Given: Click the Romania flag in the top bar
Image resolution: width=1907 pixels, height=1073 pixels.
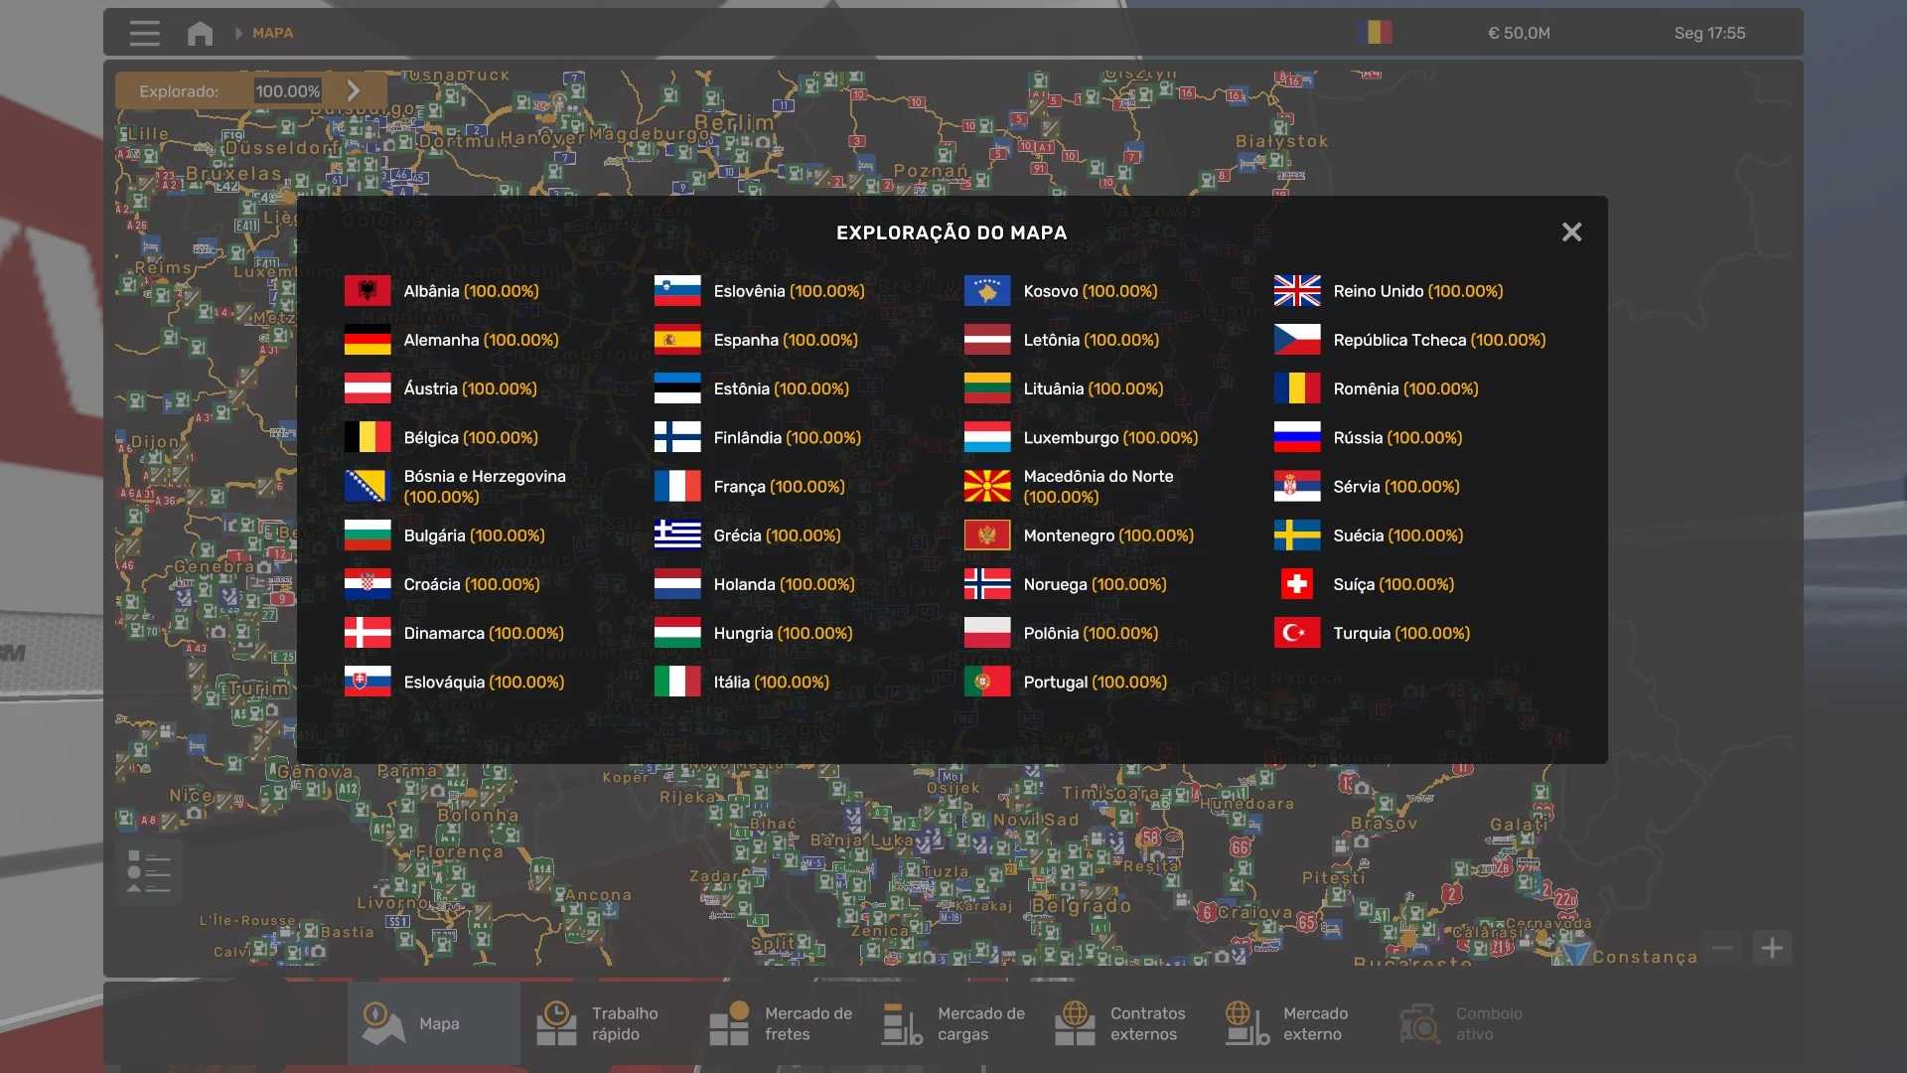Looking at the screenshot, I should [1376, 33].
